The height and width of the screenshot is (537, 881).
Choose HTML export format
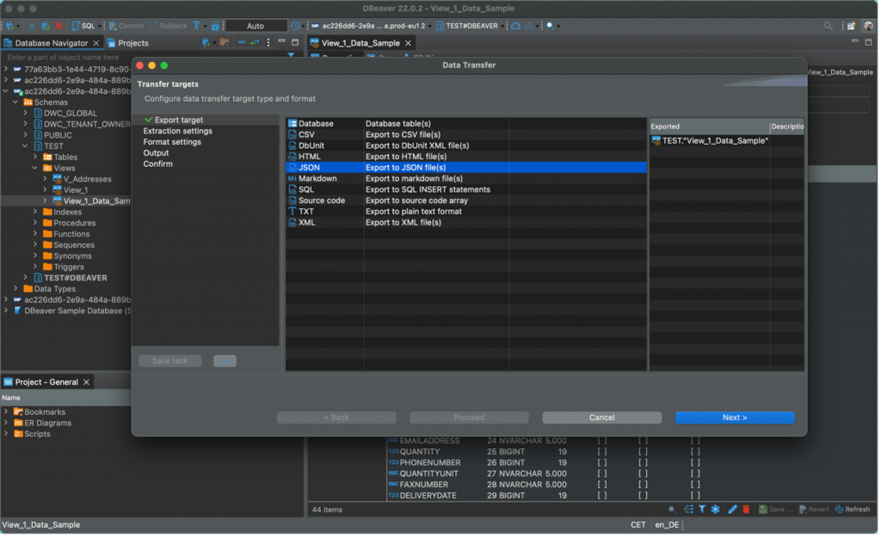pos(465,157)
